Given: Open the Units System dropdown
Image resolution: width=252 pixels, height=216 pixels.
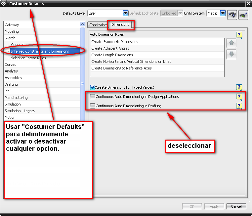Looking at the screenshot, I should (223, 13).
